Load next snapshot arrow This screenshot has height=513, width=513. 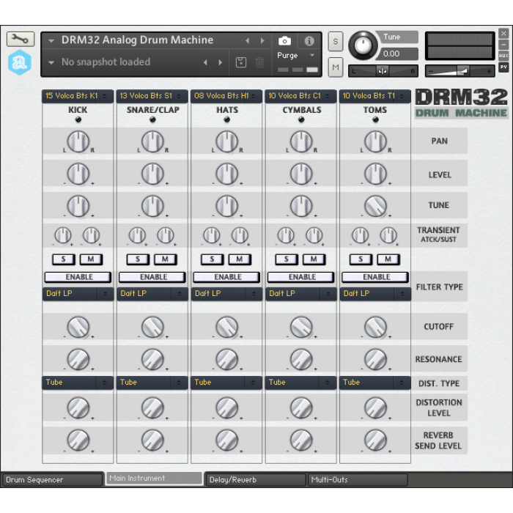[220, 62]
